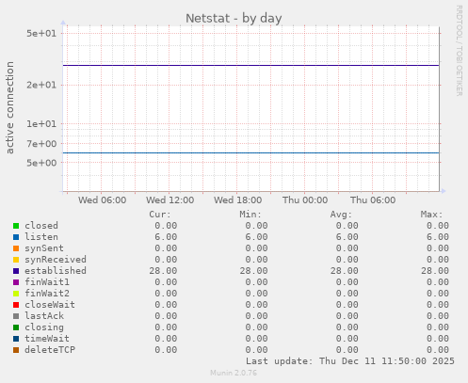Click the 'Cur:' column header
The image size is (468, 383).
click(160, 215)
